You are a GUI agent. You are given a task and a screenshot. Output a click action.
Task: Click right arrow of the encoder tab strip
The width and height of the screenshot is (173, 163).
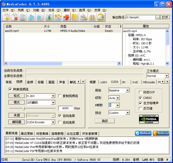pos(167,82)
